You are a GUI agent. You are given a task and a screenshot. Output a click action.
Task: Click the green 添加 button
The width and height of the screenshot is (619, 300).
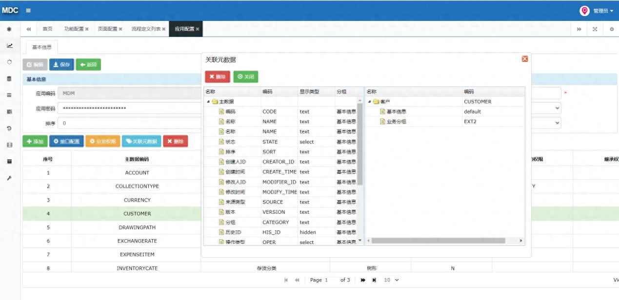(x=35, y=141)
